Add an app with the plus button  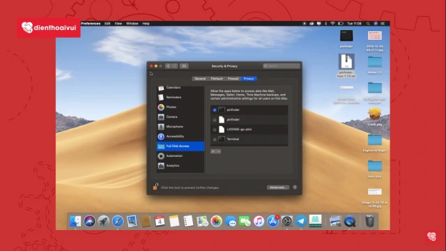coord(213,151)
